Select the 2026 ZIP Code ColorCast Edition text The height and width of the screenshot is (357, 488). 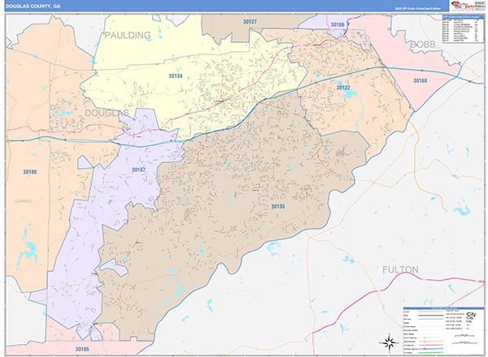point(418,8)
